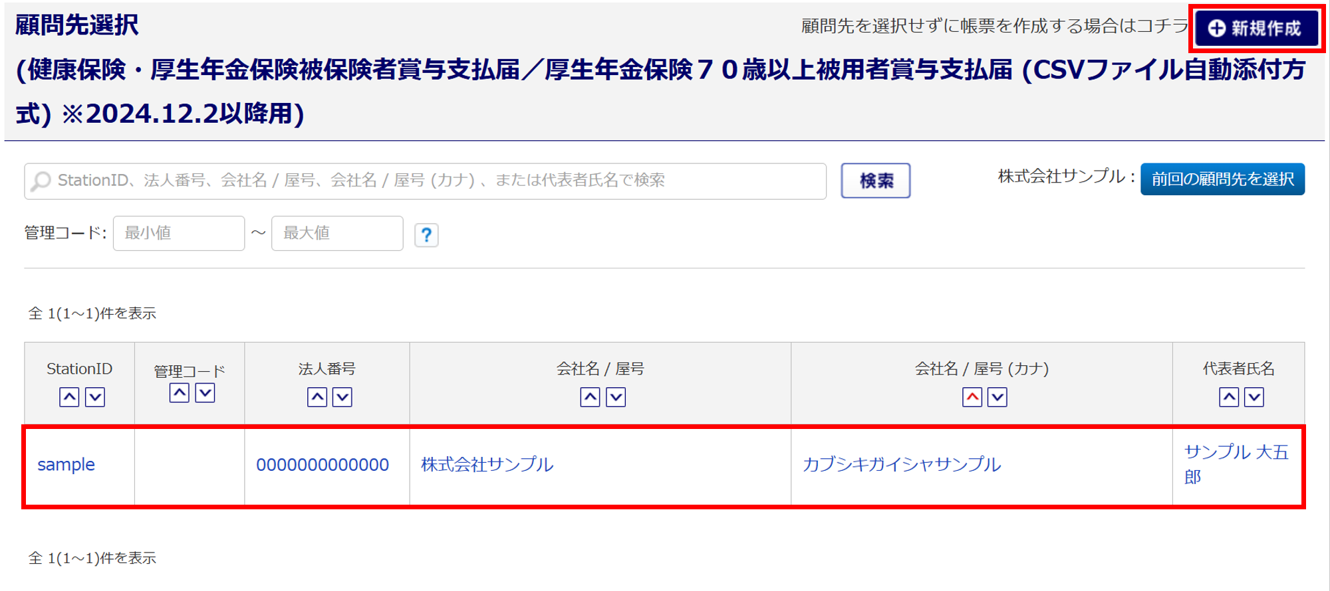Click representative サンプル 大五郎 link
This screenshot has height=591, width=1330.
[1236, 464]
